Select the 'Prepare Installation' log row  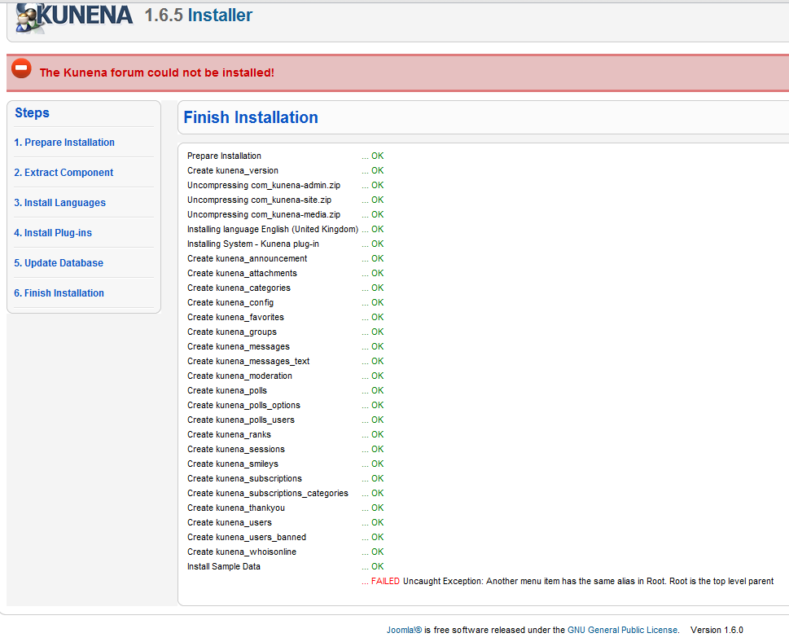(x=285, y=156)
